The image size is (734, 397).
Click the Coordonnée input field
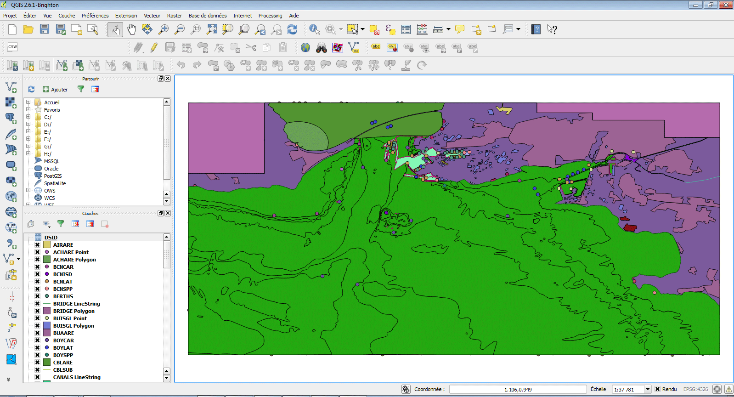point(518,389)
